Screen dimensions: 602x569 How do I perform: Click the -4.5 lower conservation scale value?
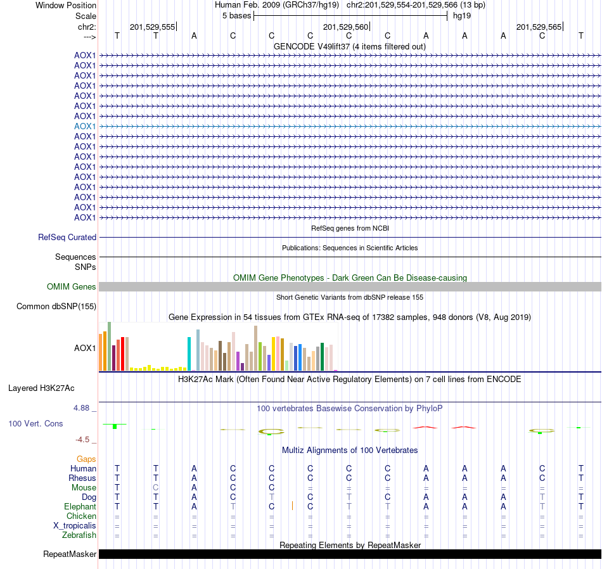point(82,440)
